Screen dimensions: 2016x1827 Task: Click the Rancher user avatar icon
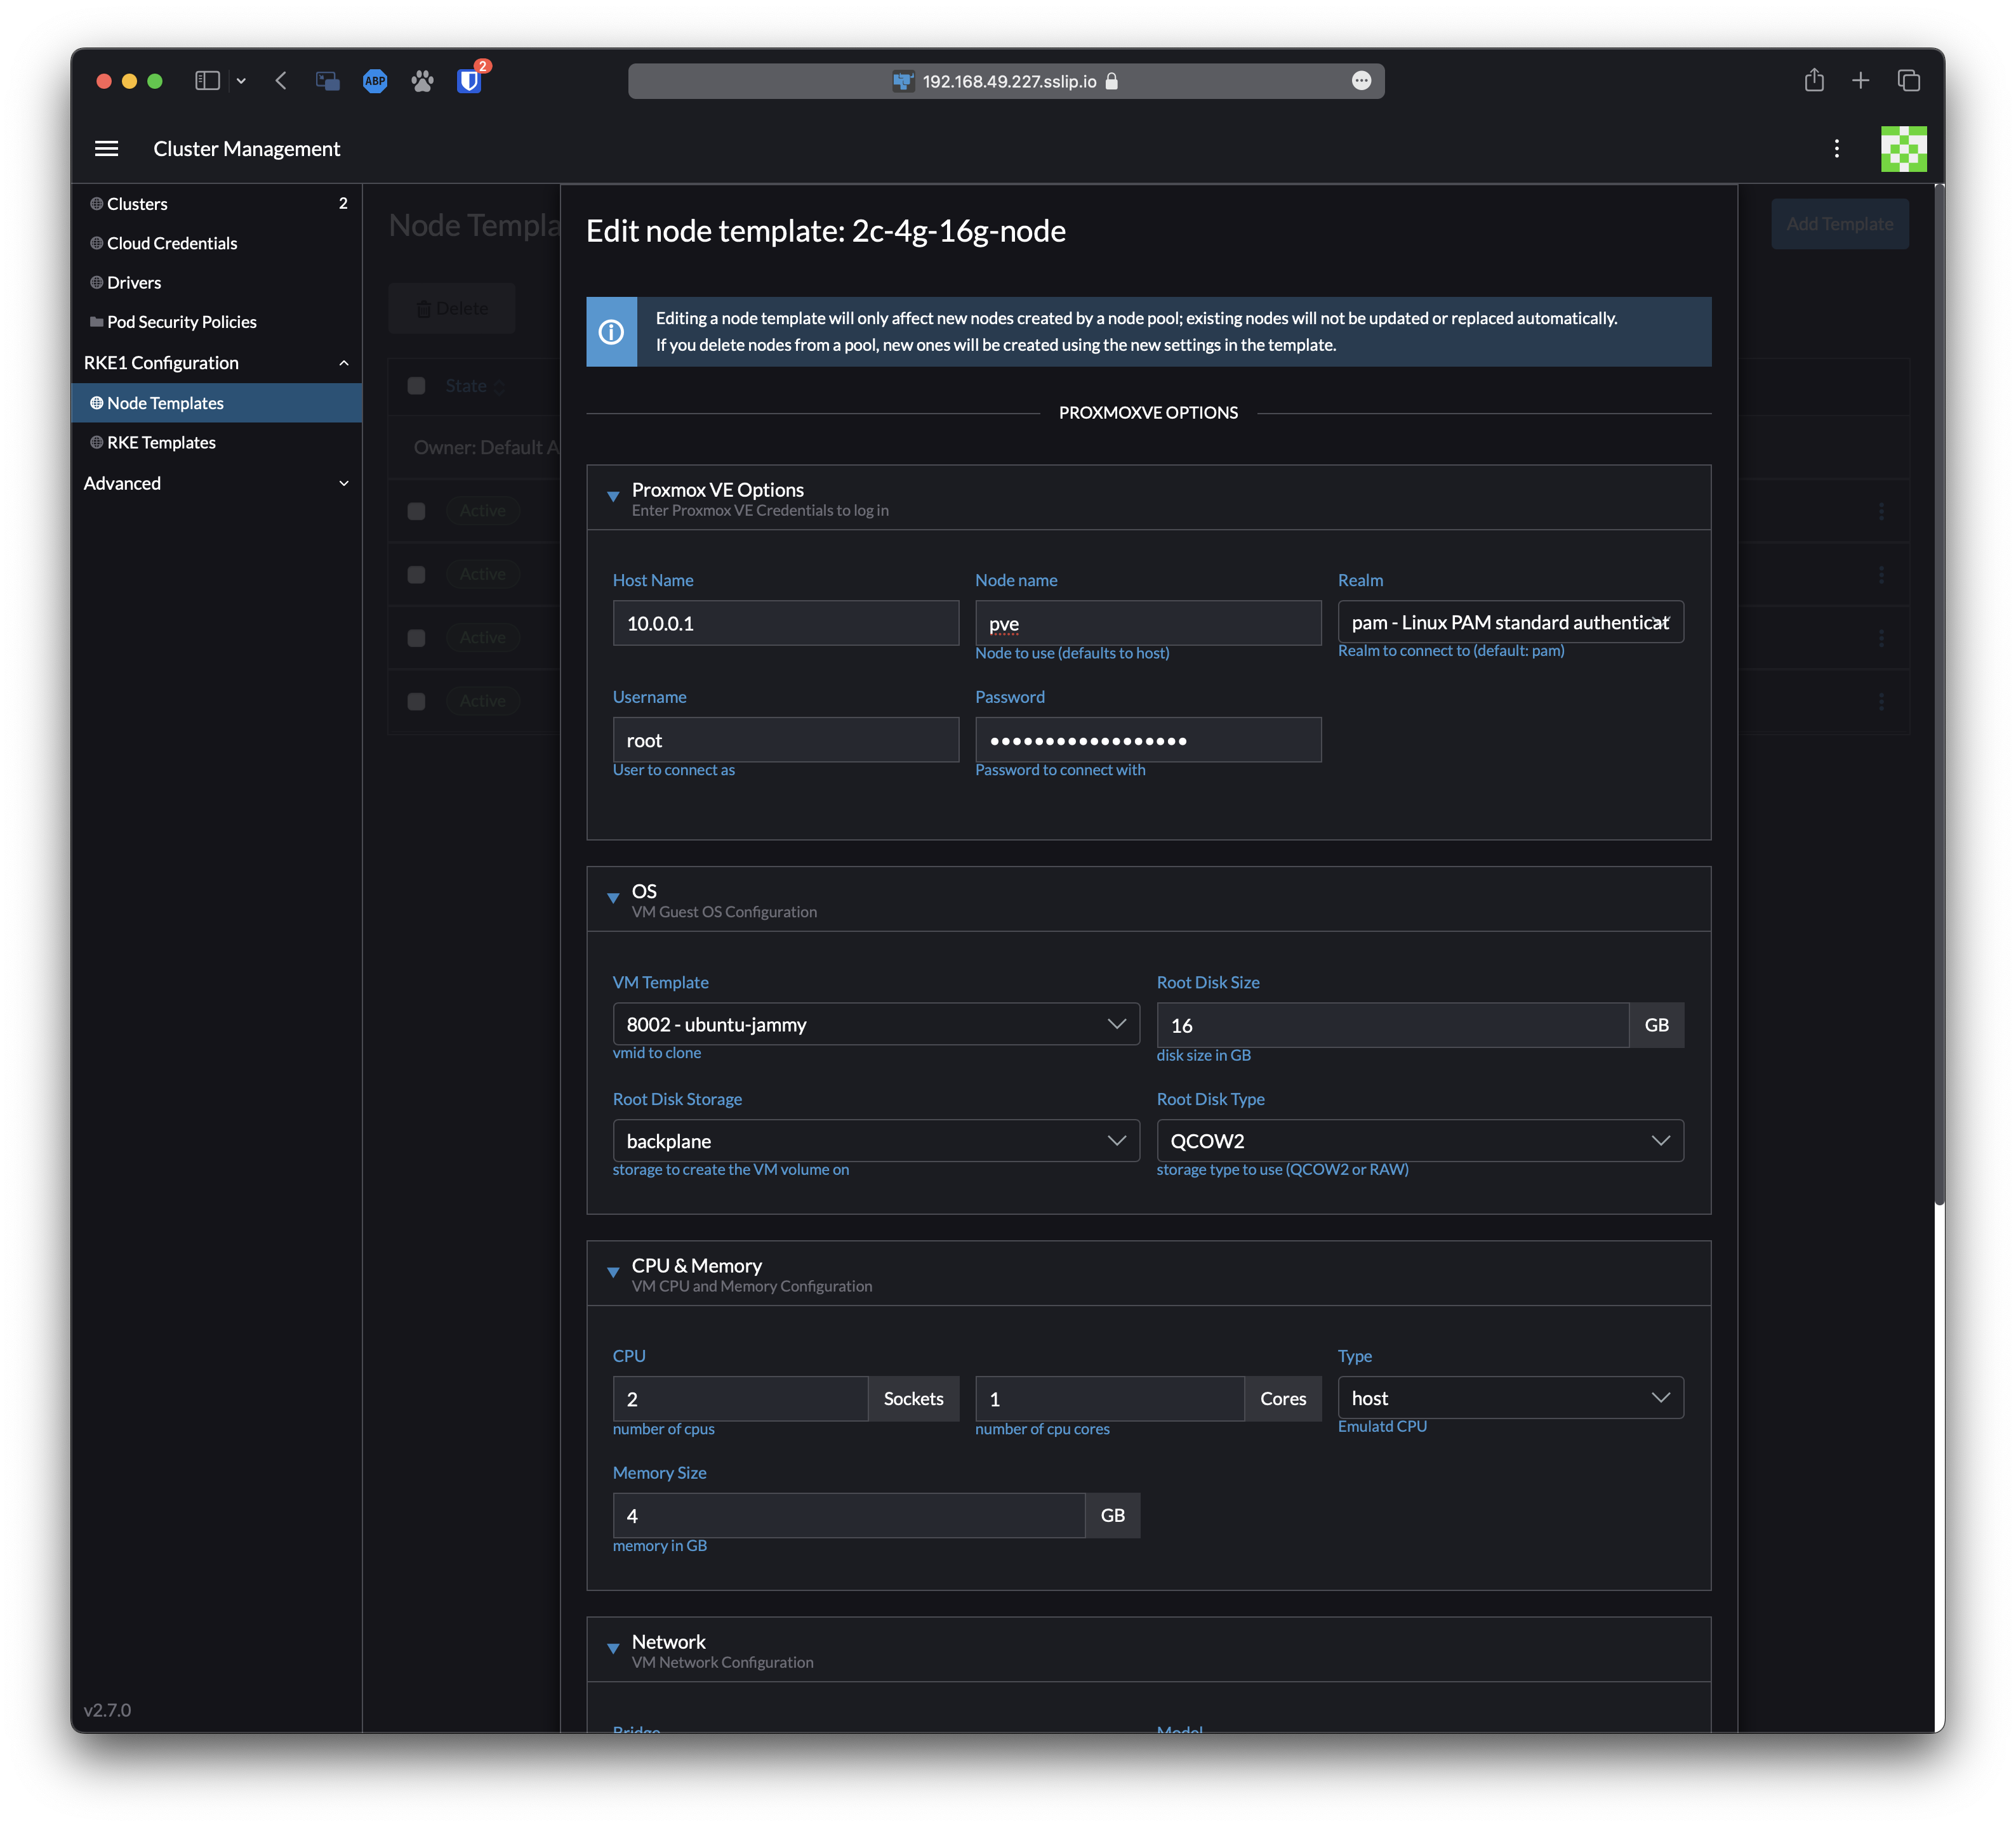(1904, 148)
